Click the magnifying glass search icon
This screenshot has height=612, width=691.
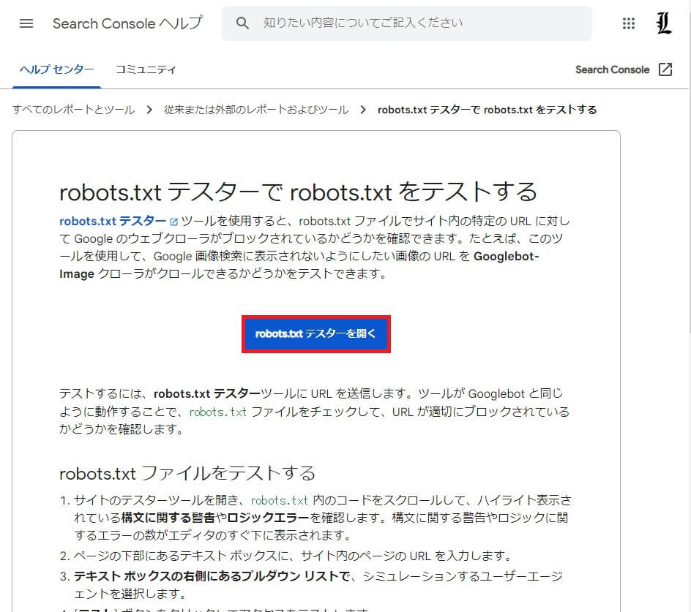pos(243,23)
